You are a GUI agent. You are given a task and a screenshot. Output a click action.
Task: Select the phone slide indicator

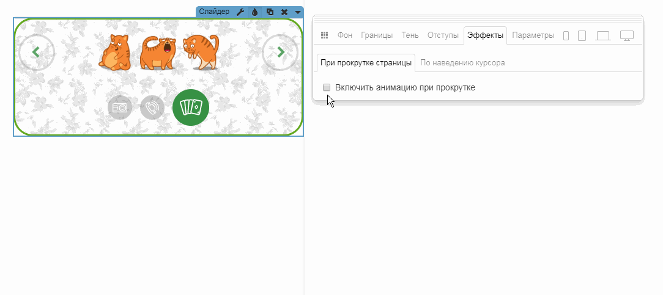[x=152, y=108]
